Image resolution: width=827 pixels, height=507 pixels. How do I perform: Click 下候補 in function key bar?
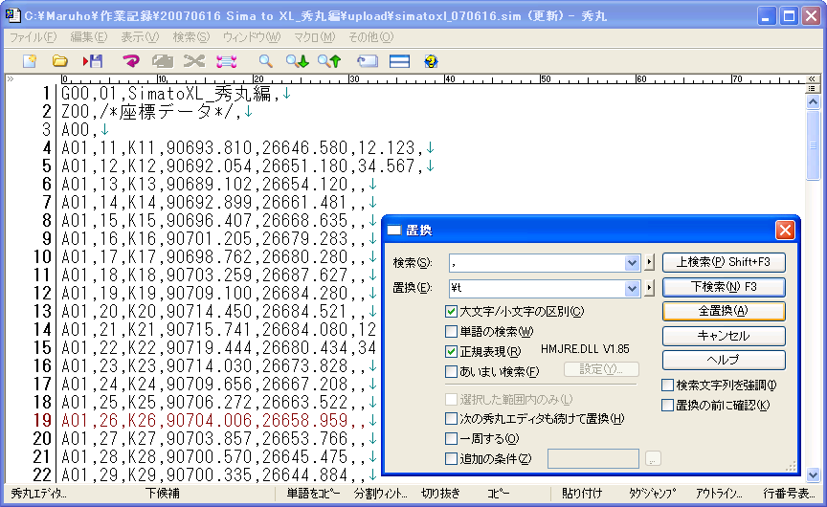[163, 494]
